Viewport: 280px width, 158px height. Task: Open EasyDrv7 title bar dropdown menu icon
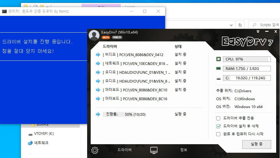258,31
